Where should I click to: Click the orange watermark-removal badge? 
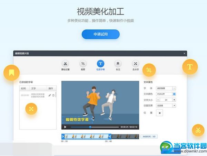point(31,109)
